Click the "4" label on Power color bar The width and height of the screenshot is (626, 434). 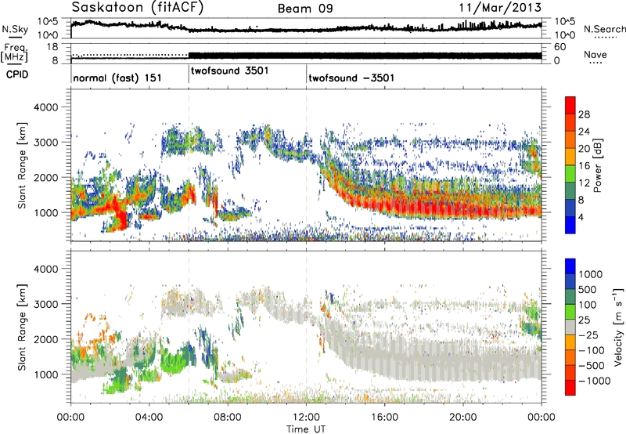point(581,218)
